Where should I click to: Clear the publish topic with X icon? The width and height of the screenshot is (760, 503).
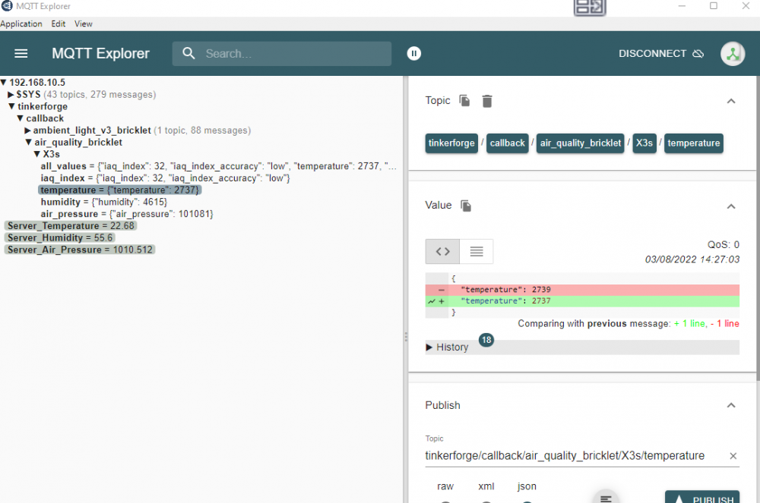pyautogui.click(x=733, y=456)
